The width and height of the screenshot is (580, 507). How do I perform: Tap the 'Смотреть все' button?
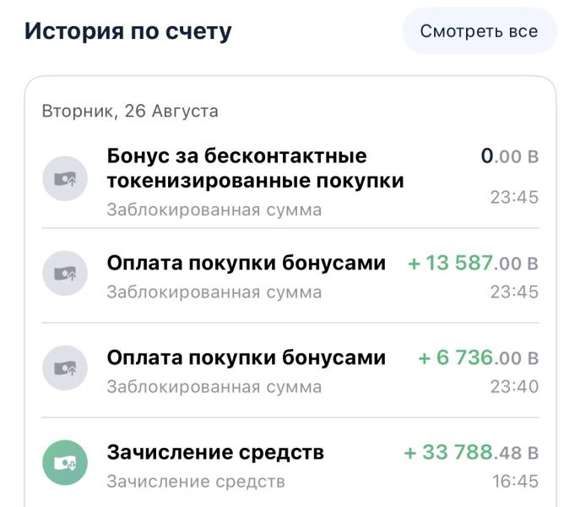click(480, 31)
